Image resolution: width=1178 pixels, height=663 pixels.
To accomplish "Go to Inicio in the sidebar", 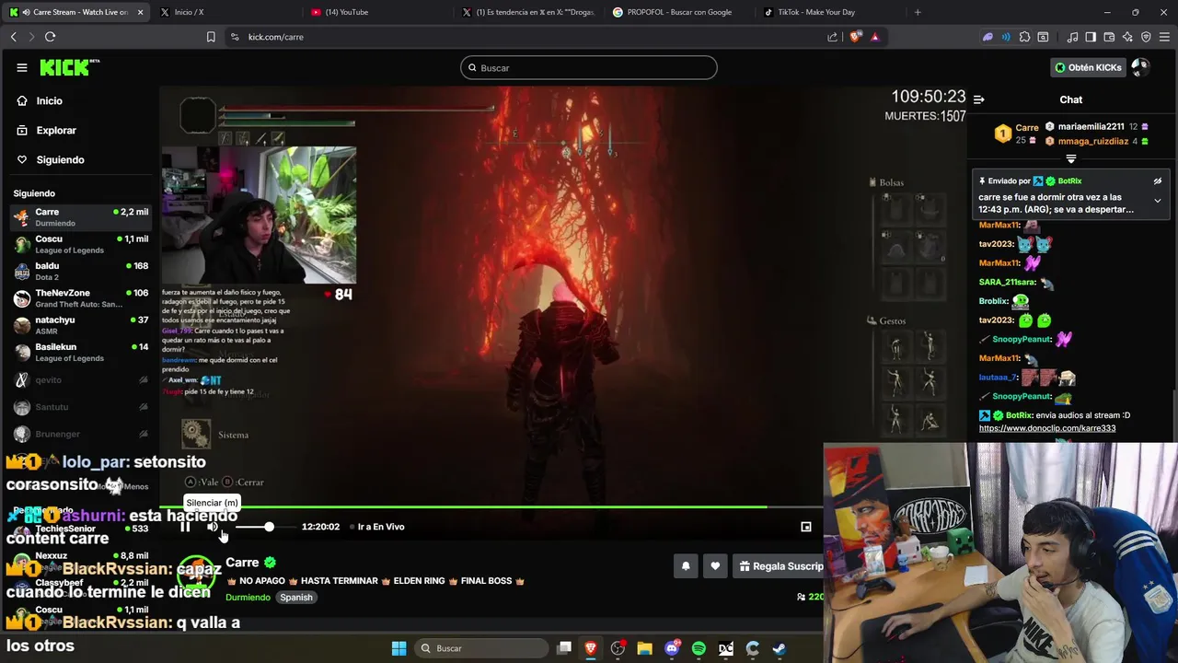I will click(x=50, y=100).
